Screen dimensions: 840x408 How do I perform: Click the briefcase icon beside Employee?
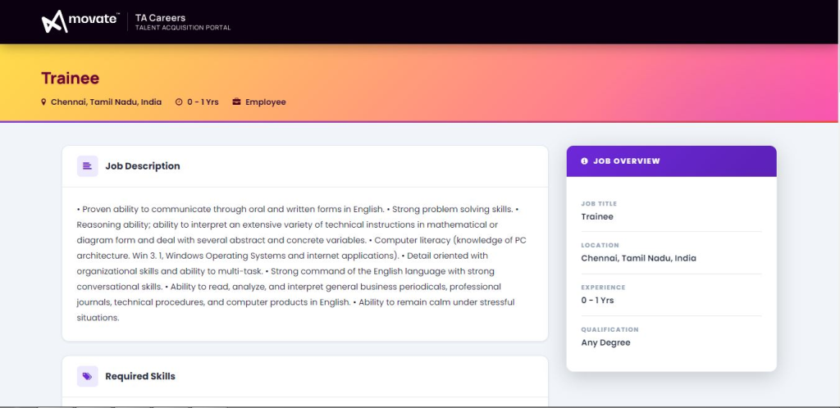click(x=236, y=102)
